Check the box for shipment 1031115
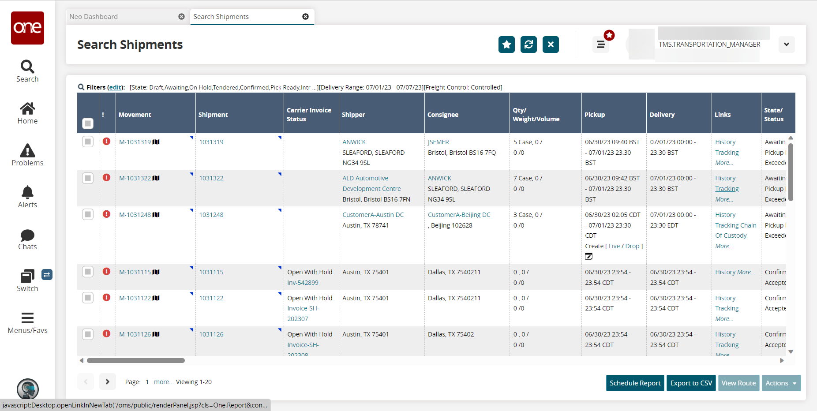 coord(88,272)
